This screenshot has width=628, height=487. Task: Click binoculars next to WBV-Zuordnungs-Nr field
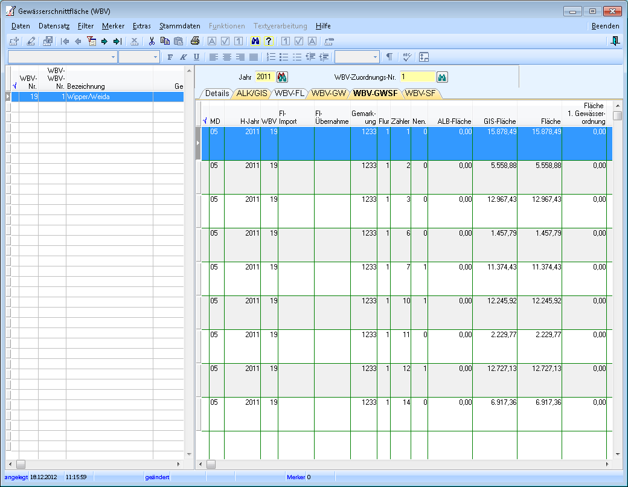click(x=442, y=77)
